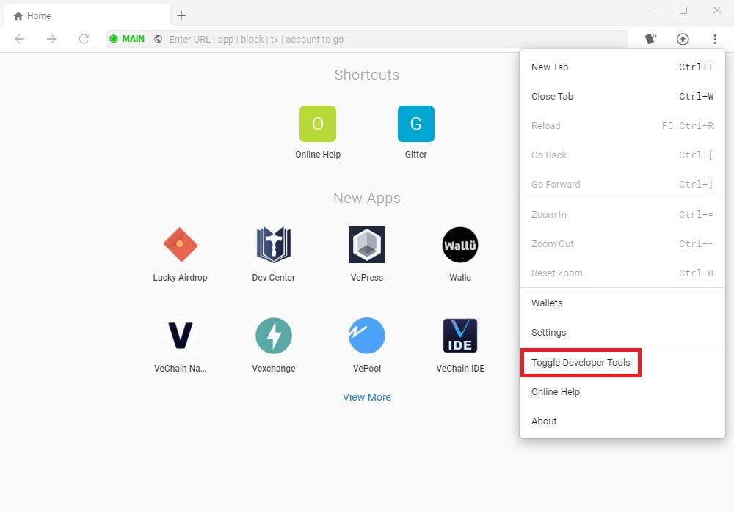Launch the VePool app
Image resolution: width=734 pixels, height=513 pixels.
pos(366,336)
